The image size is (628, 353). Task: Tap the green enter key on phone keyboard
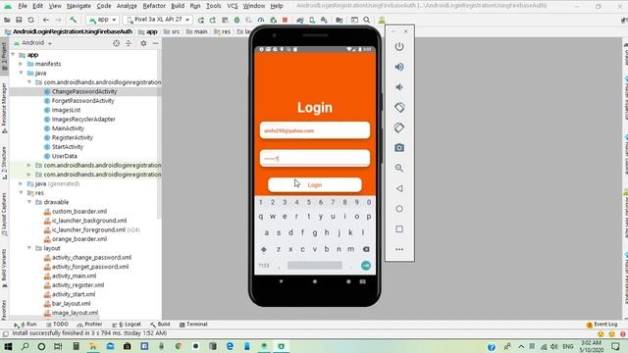(x=366, y=266)
